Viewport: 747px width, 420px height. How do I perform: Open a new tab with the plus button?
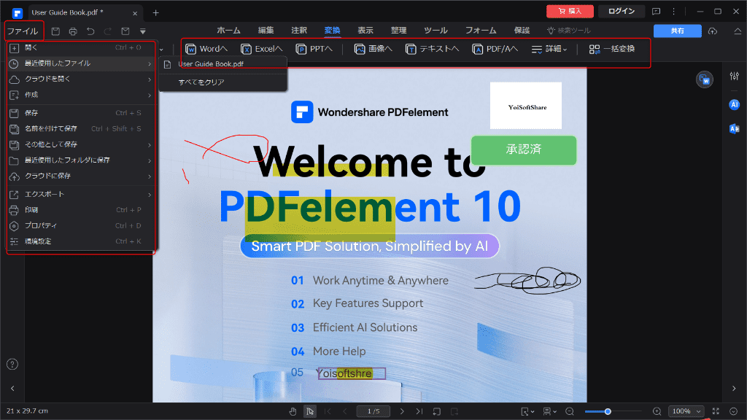click(x=156, y=13)
